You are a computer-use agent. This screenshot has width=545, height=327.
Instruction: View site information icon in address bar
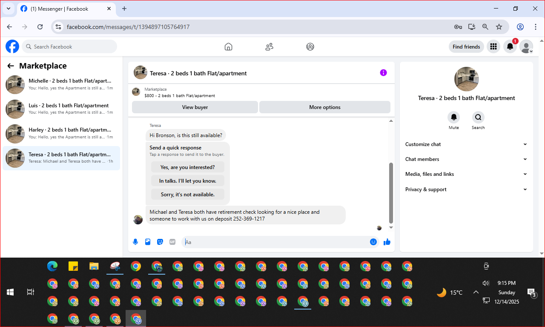pyautogui.click(x=59, y=27)
